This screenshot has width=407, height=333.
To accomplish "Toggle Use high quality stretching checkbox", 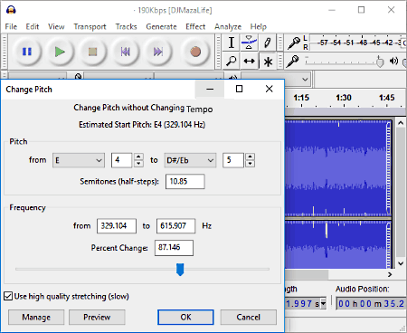I will tap(8, 296).
